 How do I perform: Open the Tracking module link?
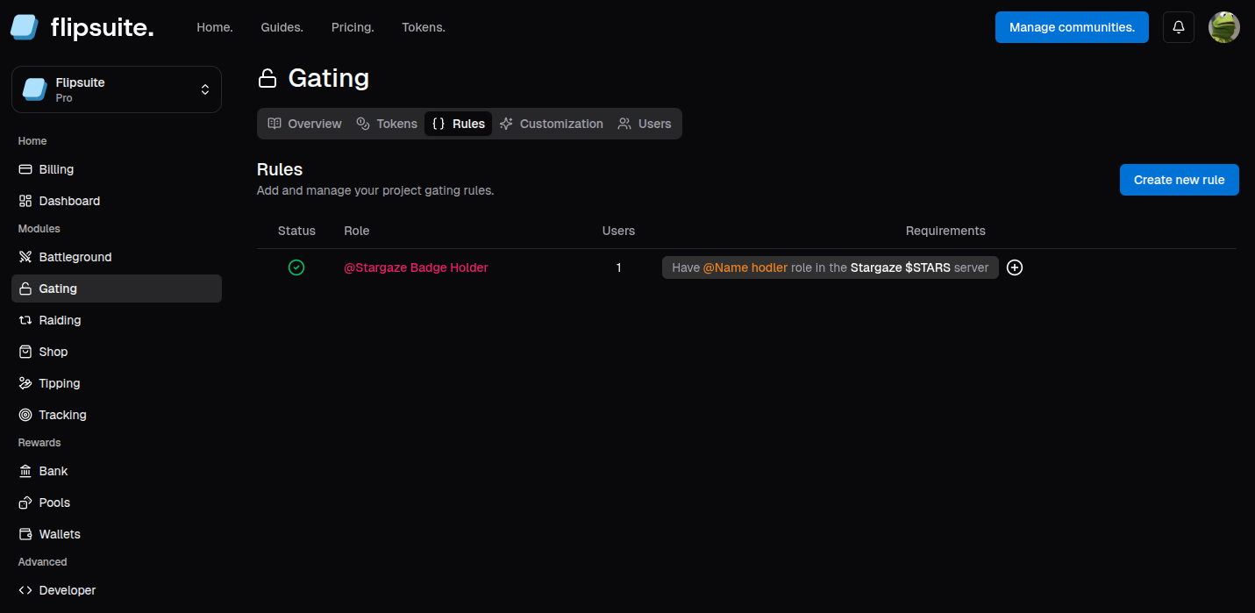click(117, 415)
